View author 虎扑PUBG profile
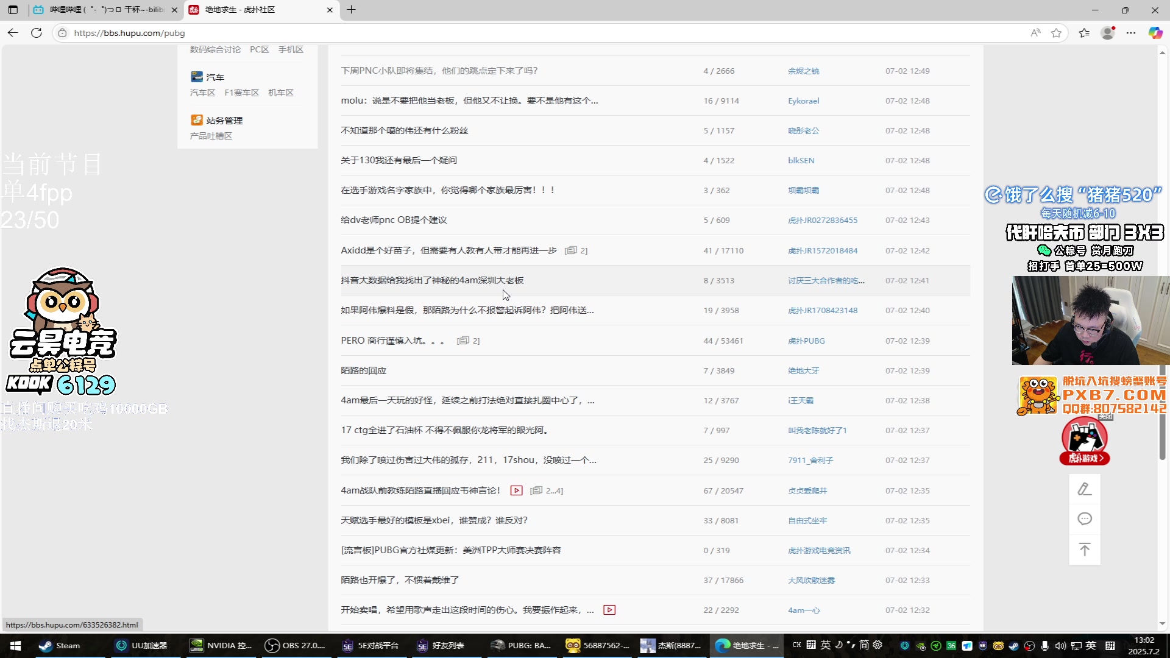Viewport: 1170px width, 658px height. click(x=806, y=341)
